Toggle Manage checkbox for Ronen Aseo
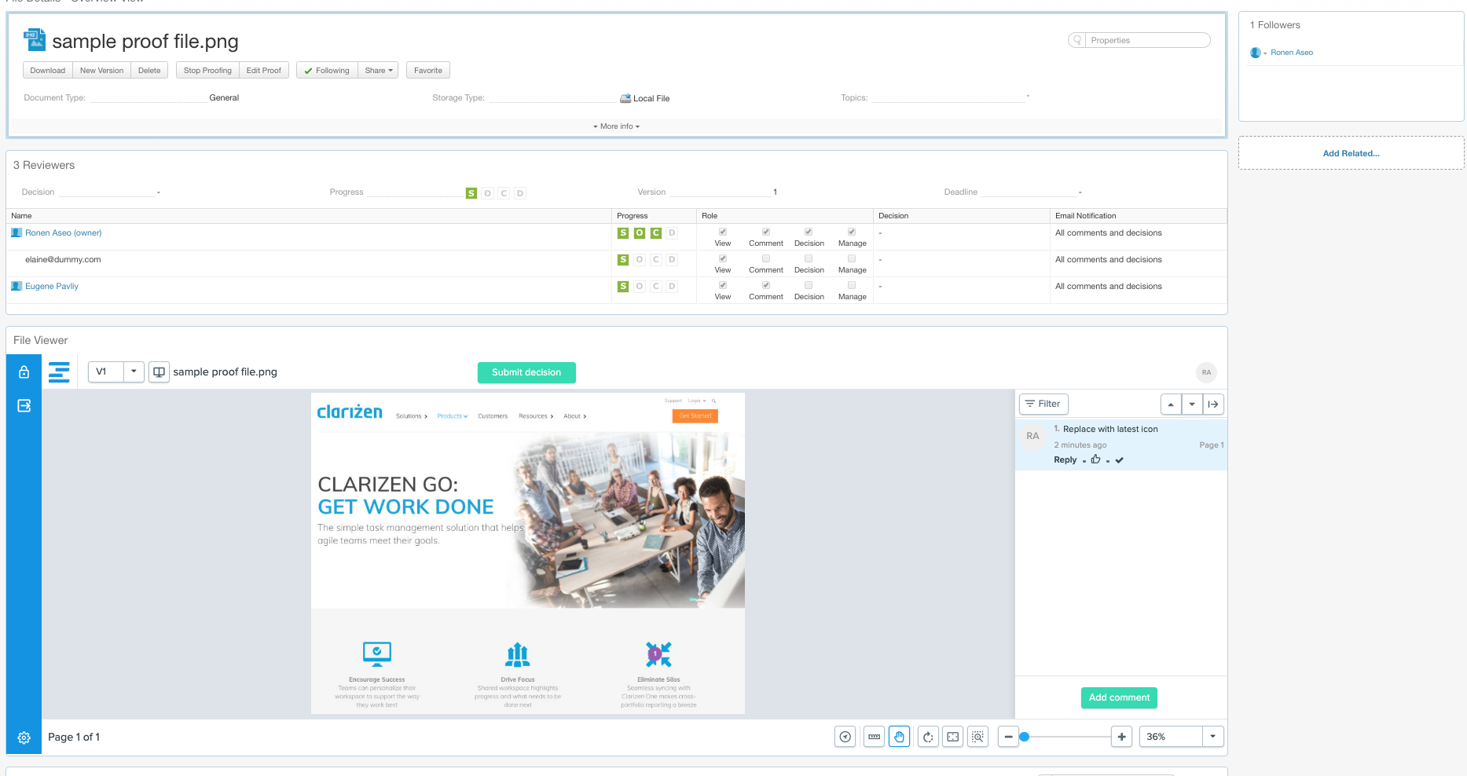This screenshot has height=776, width=1467. (x=852, y=232)
